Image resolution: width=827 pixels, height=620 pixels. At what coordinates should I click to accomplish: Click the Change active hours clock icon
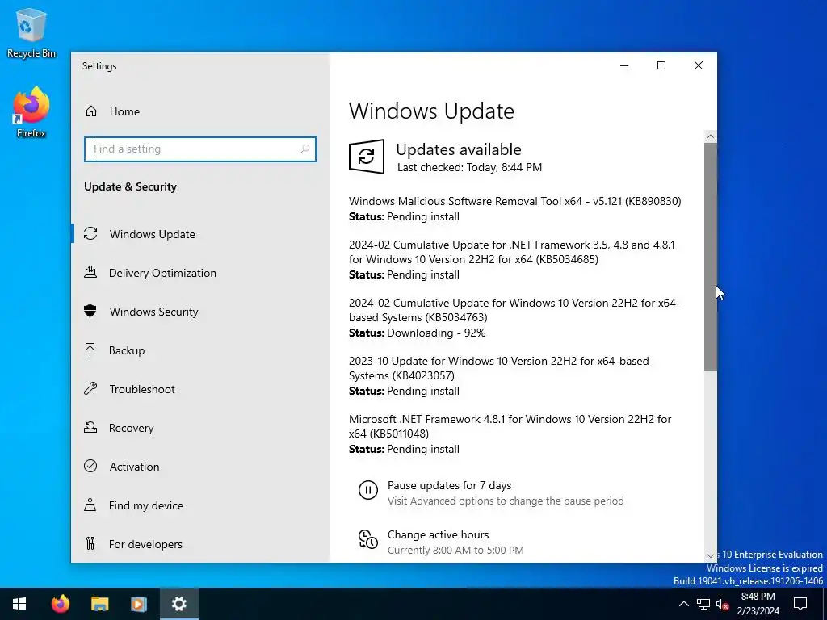tap(368, 539)
